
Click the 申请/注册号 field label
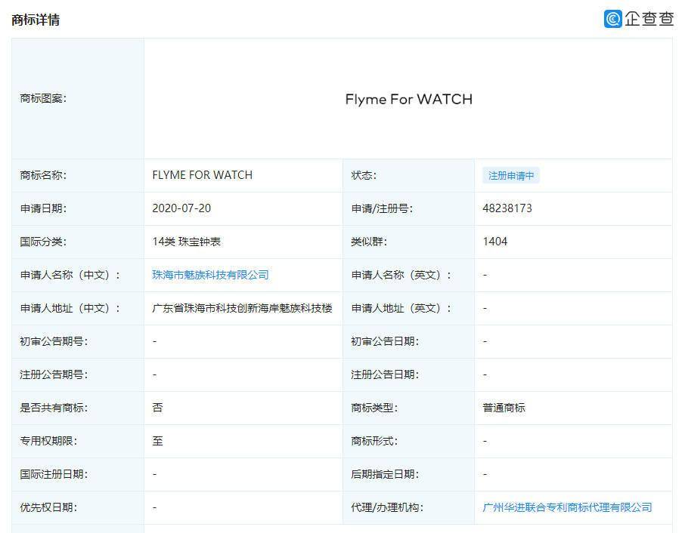pos(382,208)
